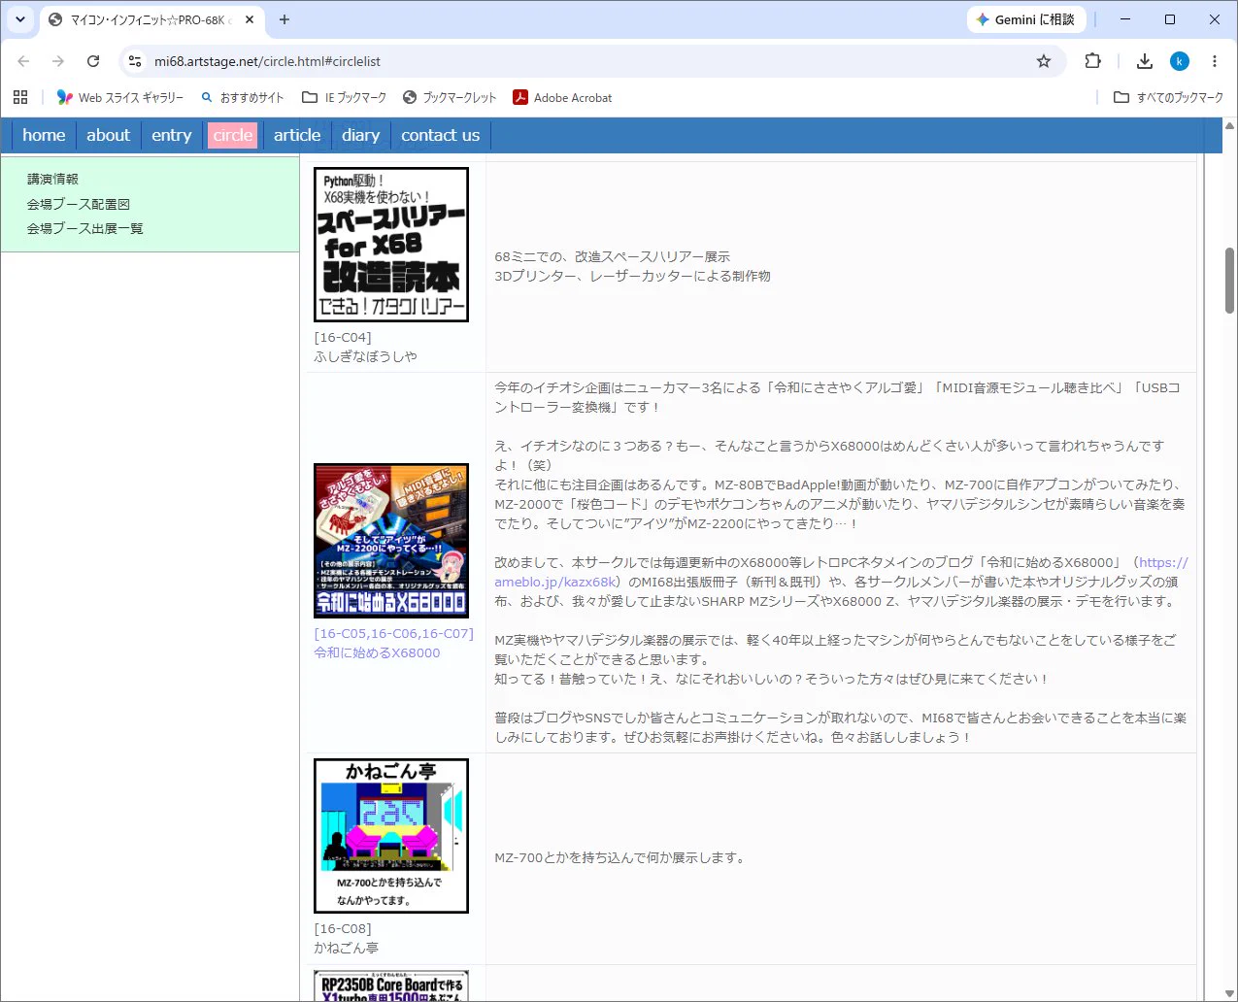
Task: Click the '令和に始めるX68000' circle thumbnail
Action: point(391,541)
